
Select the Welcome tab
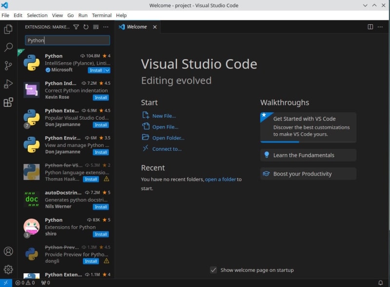coord(136,27)
